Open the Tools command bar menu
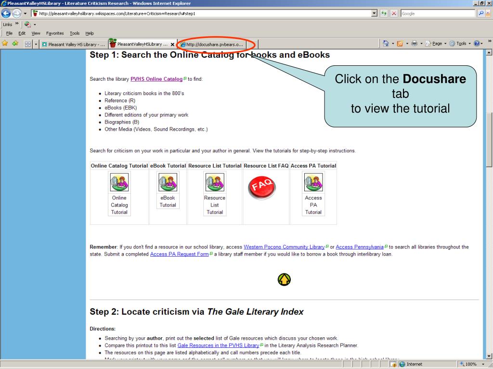Viewport: 493px width, 369px height. click(460, 44)
